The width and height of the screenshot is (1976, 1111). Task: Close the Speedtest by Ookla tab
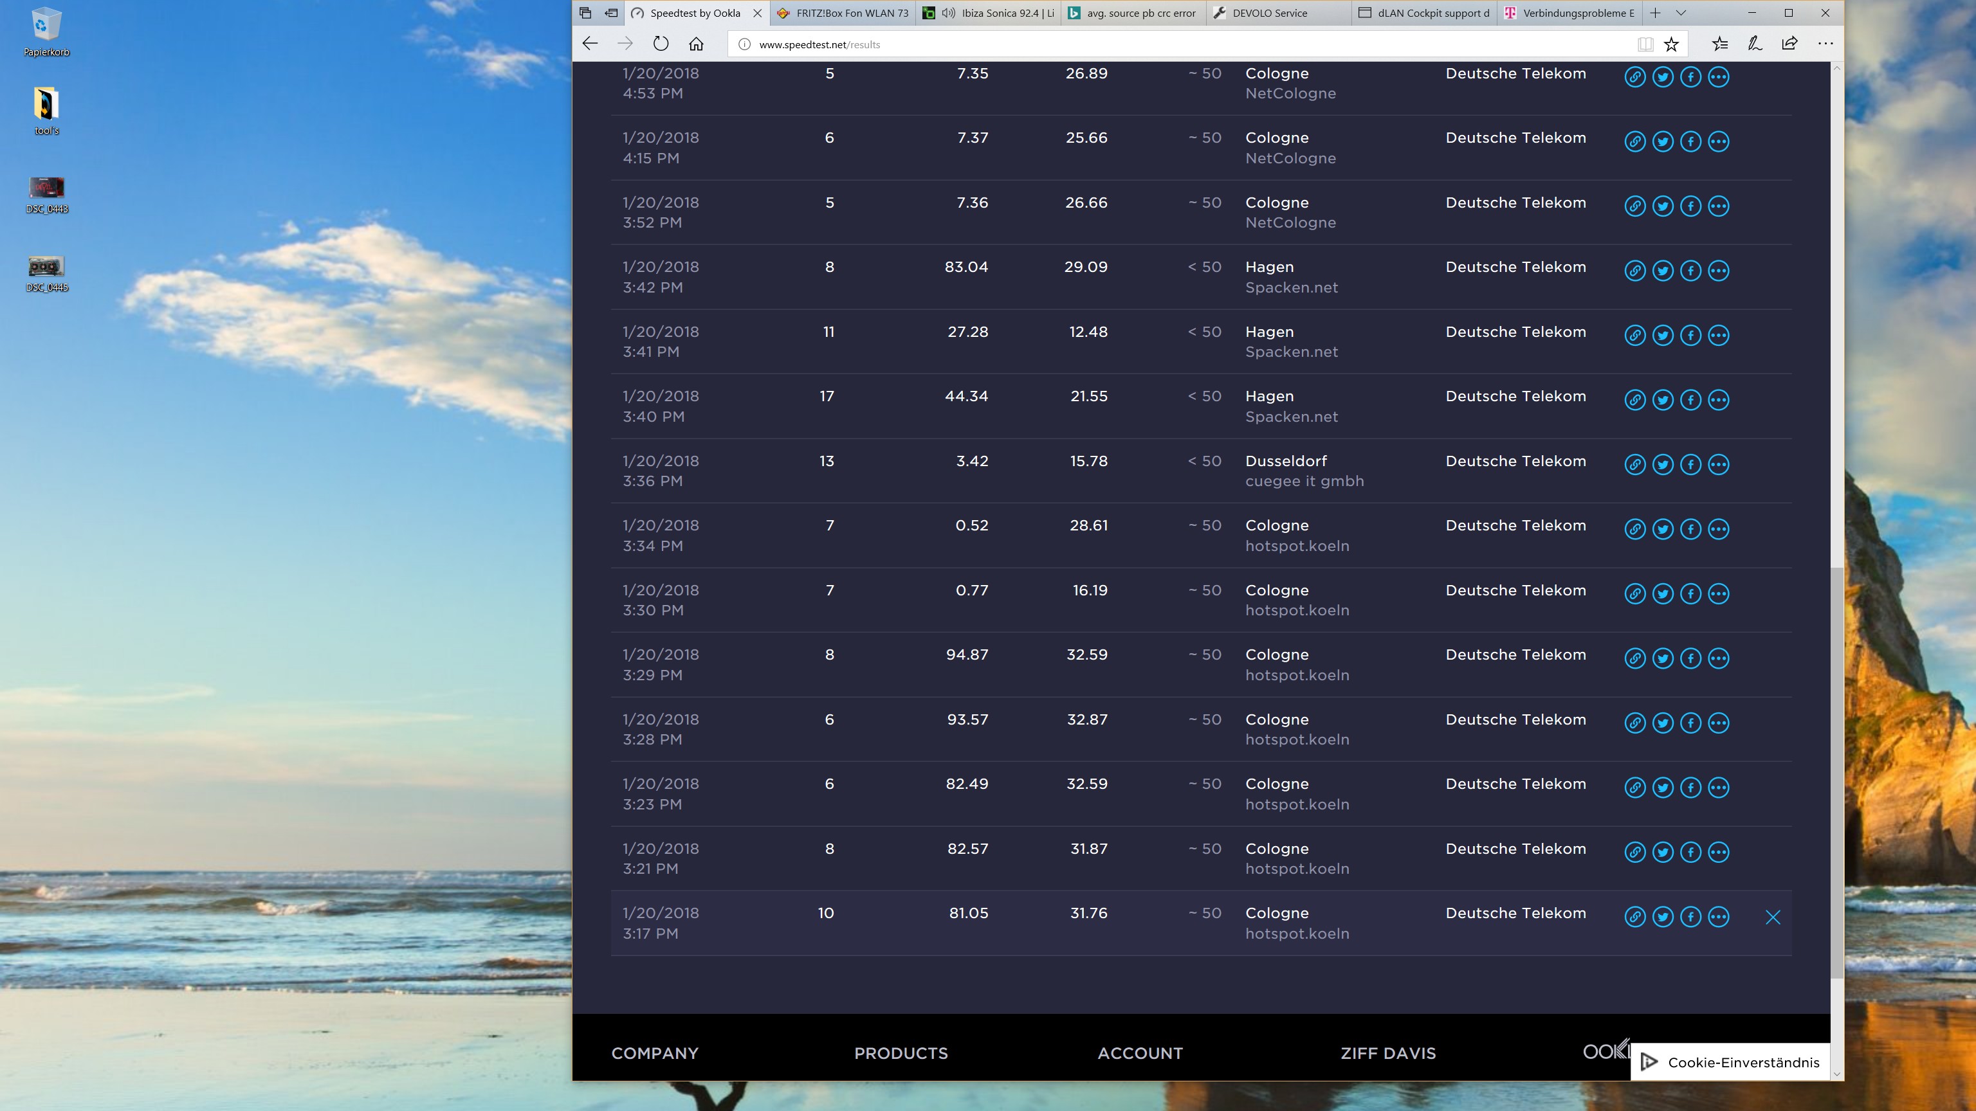click(x=757, y=13)
